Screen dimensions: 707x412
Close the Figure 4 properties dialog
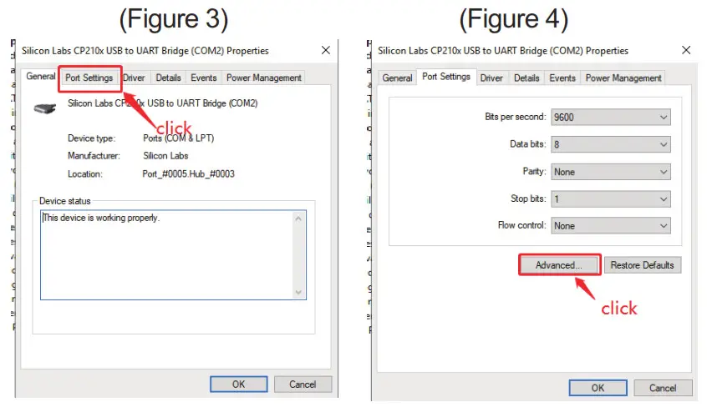(686, 50)
